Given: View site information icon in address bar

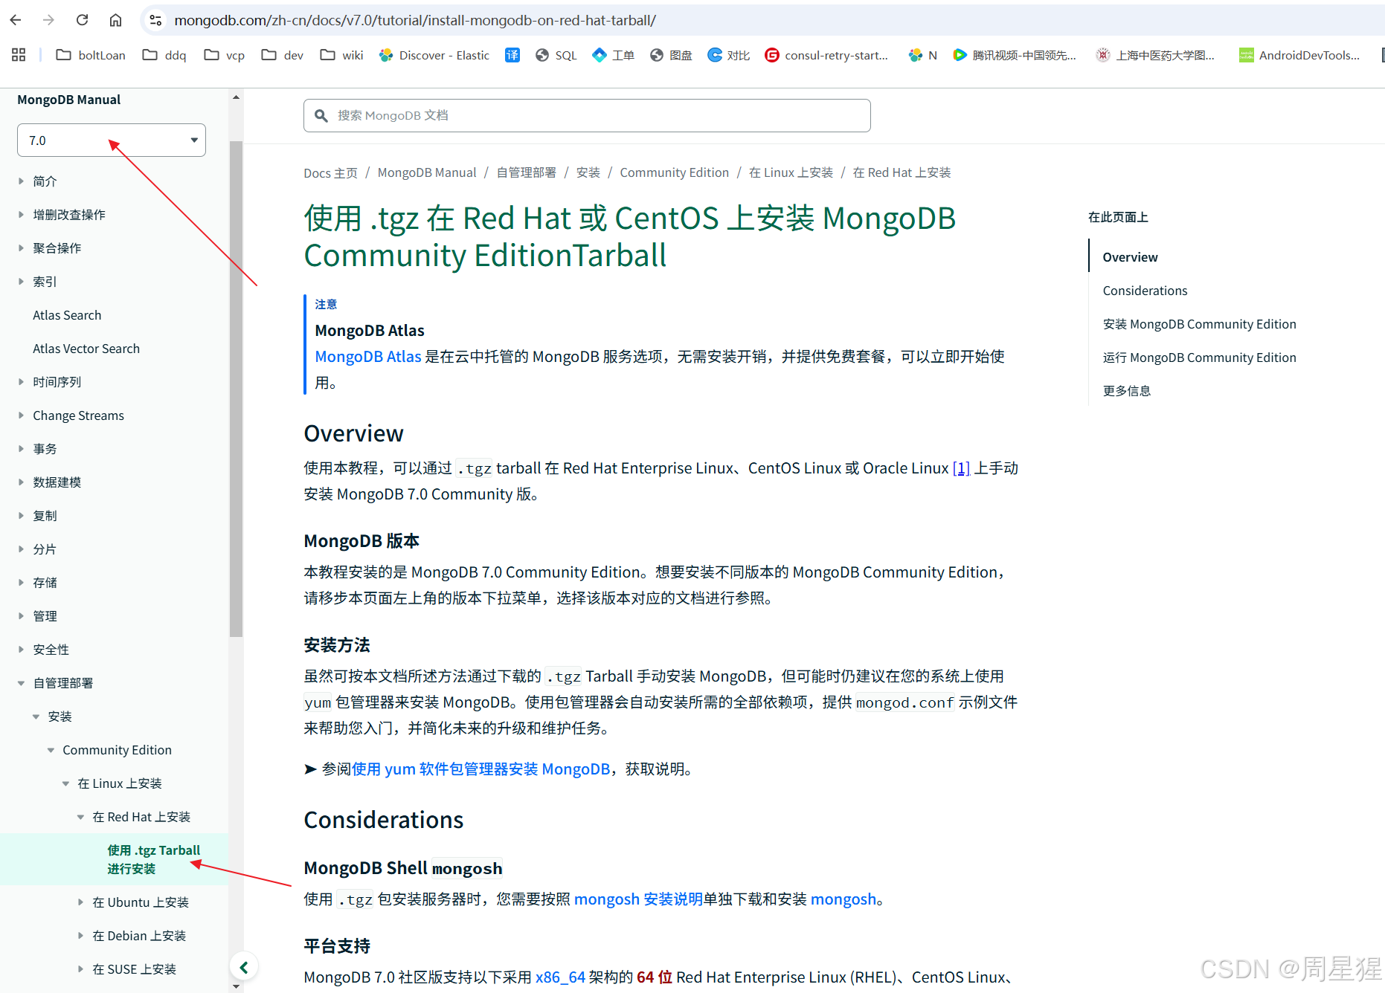Looking at the screenshot, I should click(155, 20).
